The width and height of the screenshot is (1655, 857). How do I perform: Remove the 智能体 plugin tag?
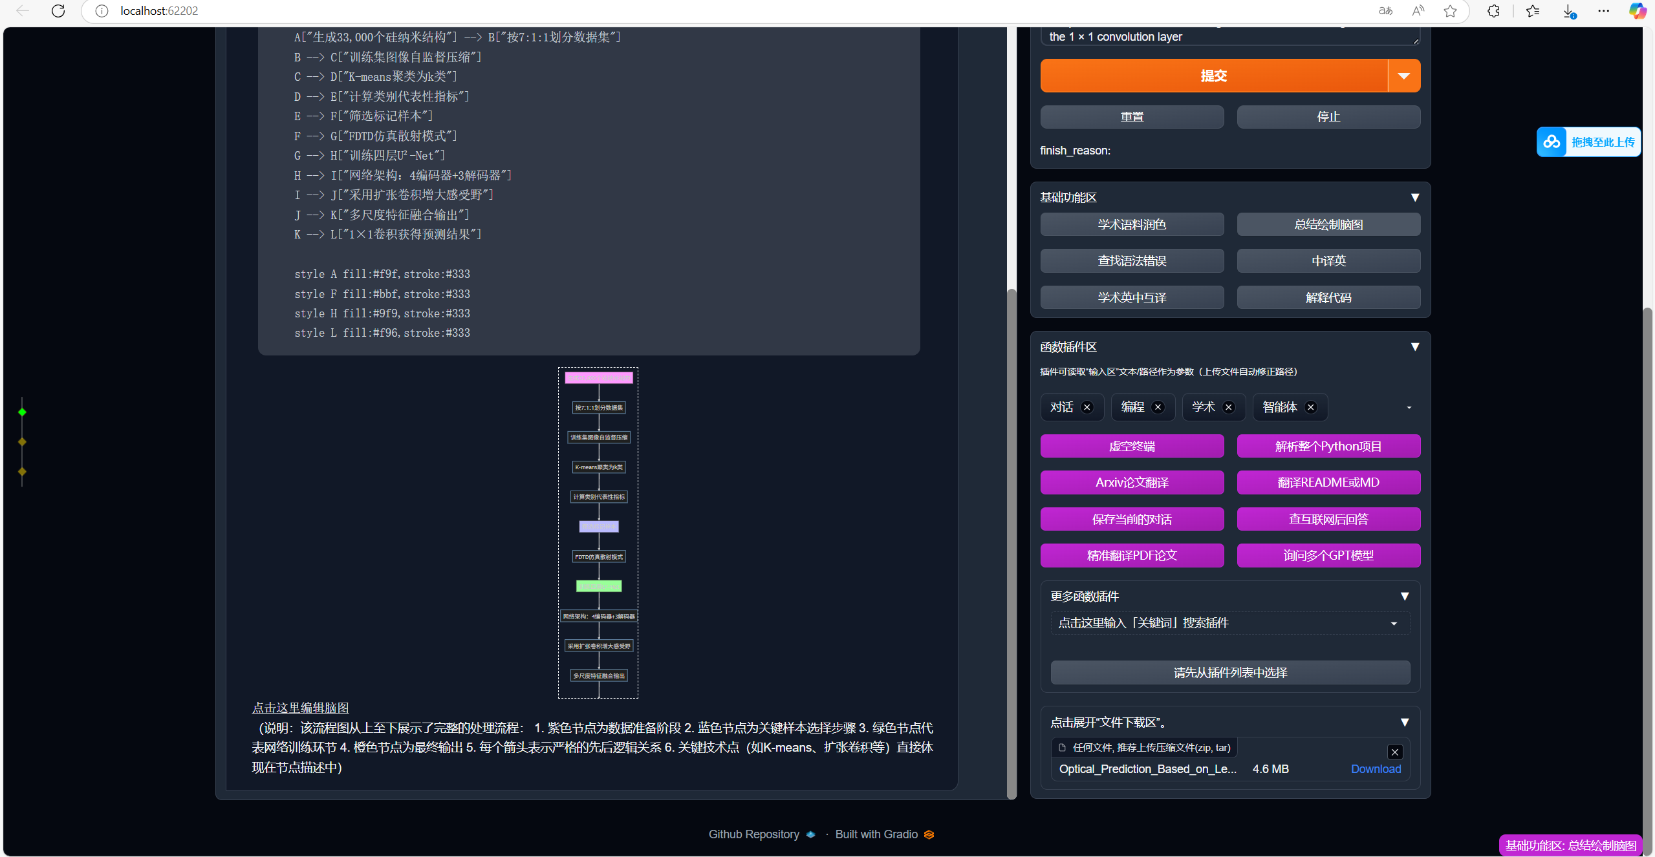1311,407
